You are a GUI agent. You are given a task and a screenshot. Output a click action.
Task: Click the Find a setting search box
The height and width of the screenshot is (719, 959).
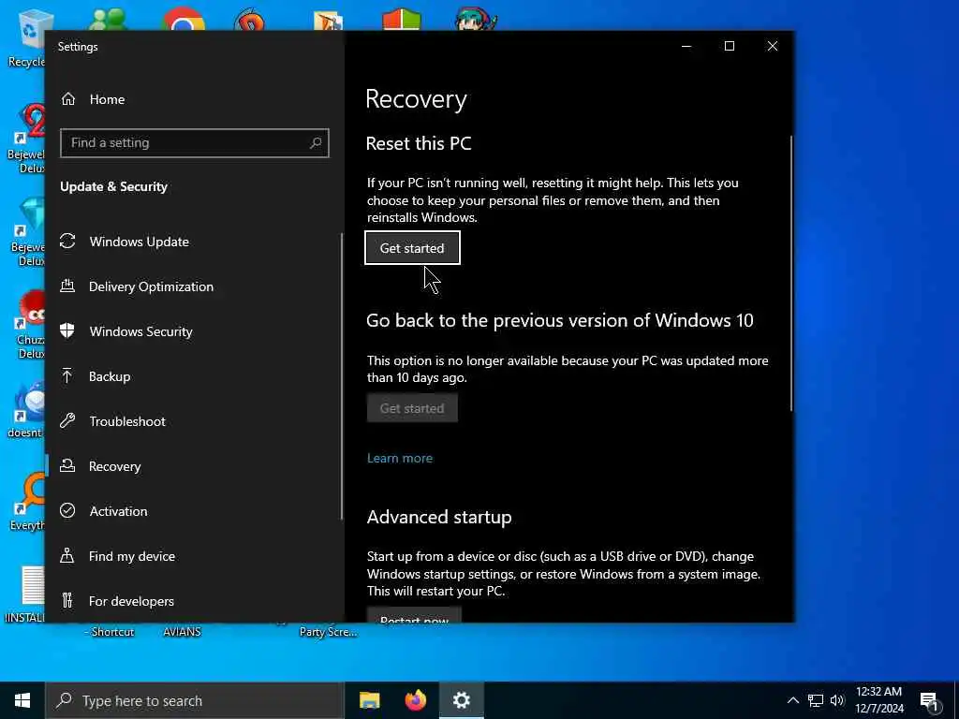pyautogui.click(x=195, y=142)
